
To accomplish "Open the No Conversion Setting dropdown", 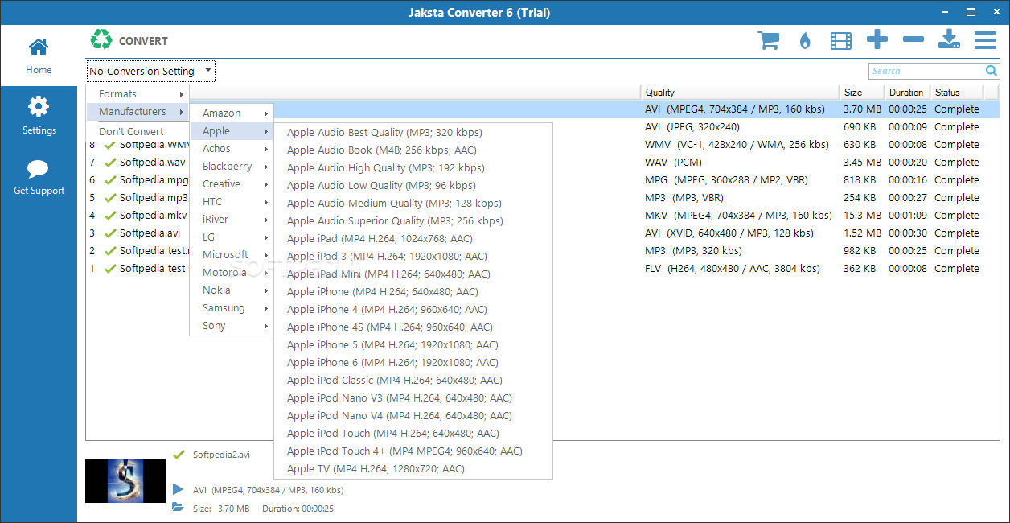I will [151, 71].
